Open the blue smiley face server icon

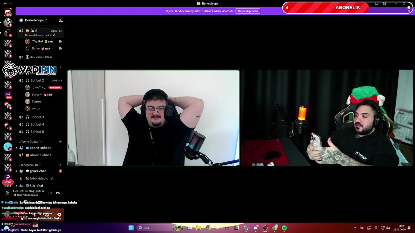pos(8,147)
